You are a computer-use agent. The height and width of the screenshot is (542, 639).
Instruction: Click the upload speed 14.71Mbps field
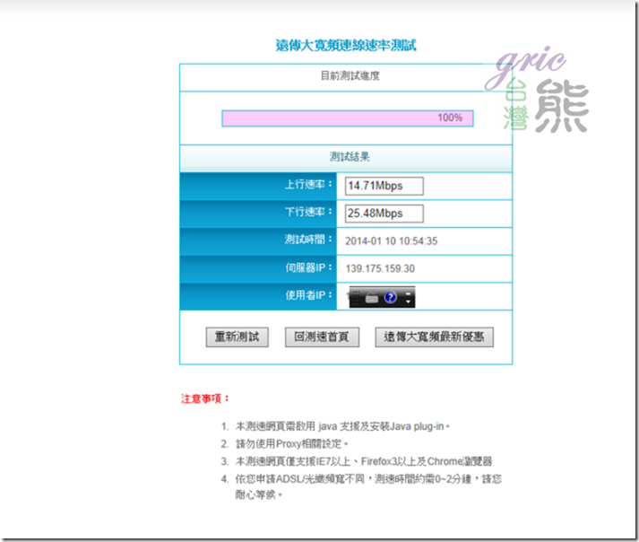tap(384, 186)
